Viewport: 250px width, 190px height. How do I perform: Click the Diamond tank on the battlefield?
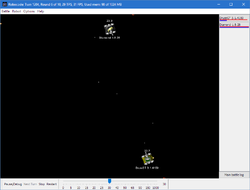(x=110, y=29)
